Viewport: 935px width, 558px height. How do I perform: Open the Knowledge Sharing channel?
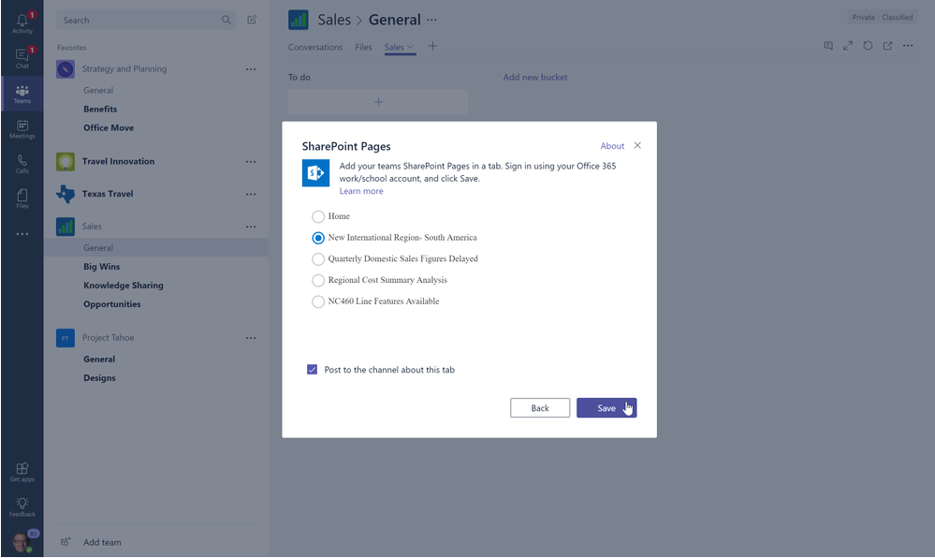click(124, 286)
